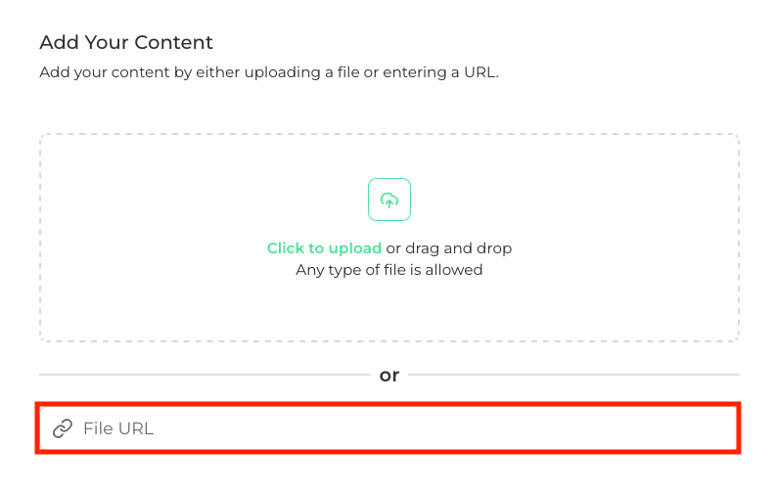775x492 pixels.
Task: Click the chain link icon in URL field
Action: [x=63, y=428]
